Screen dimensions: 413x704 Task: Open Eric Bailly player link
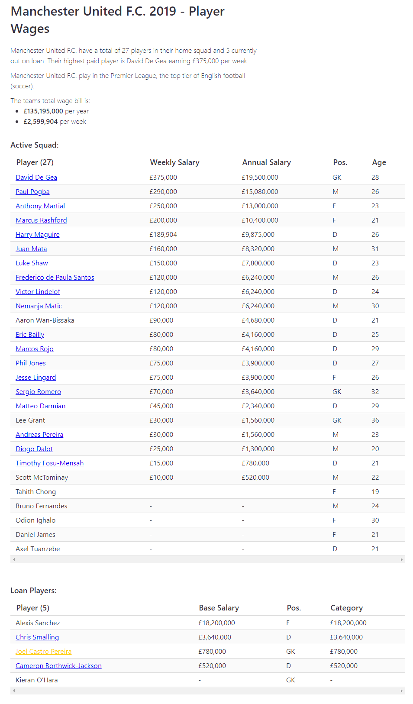click(x=30, y=334)
